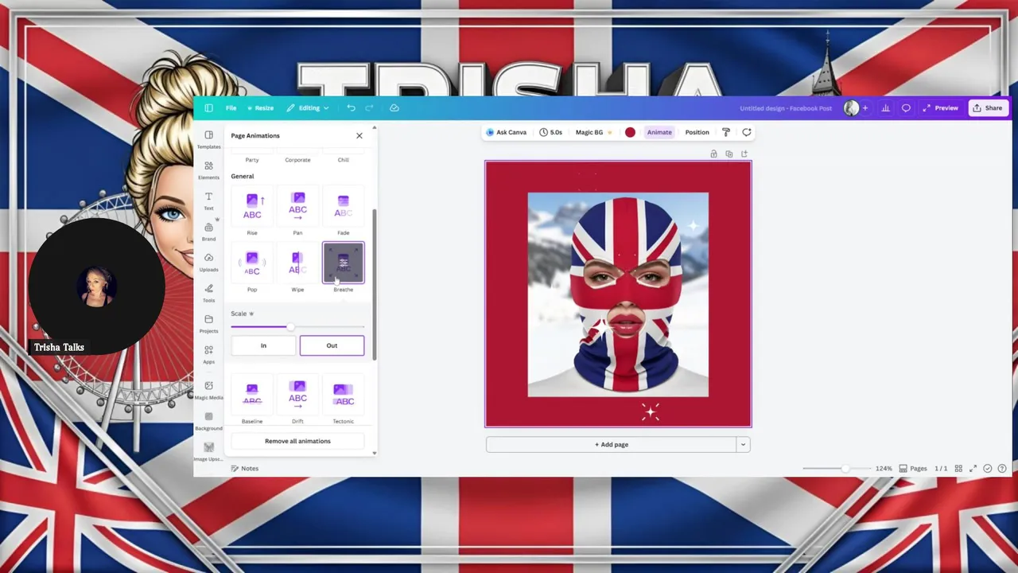Click the Animate tab in toolbar
This screenshot has width=1018, height=573.
point(659,132)
